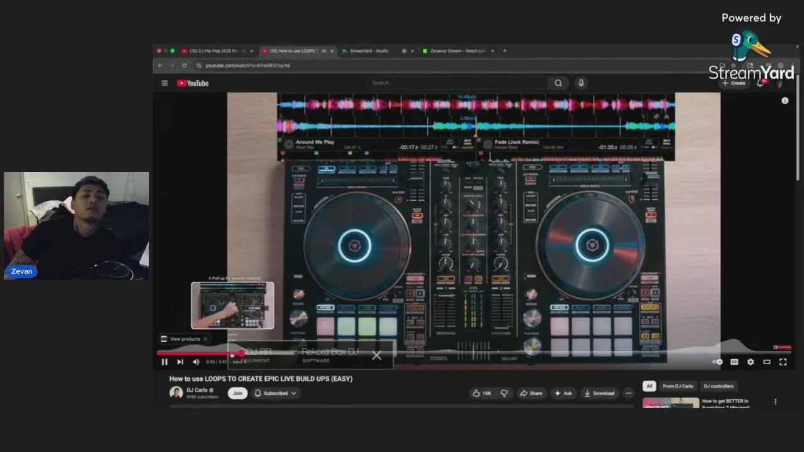
Task: Click the YouTube search input field
Action: click(x=458, y=83)
